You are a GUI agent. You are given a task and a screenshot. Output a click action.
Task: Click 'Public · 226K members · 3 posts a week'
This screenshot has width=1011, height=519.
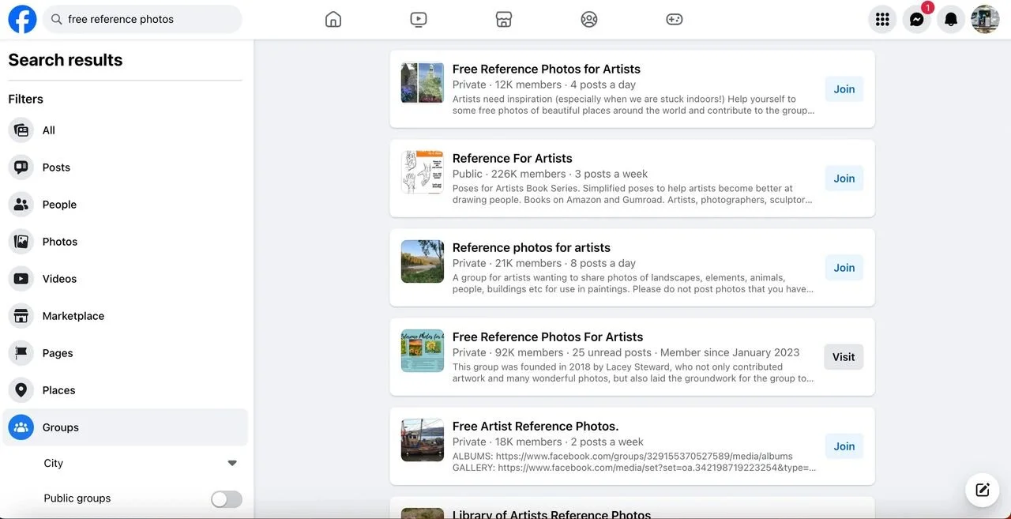coord(551,174)
